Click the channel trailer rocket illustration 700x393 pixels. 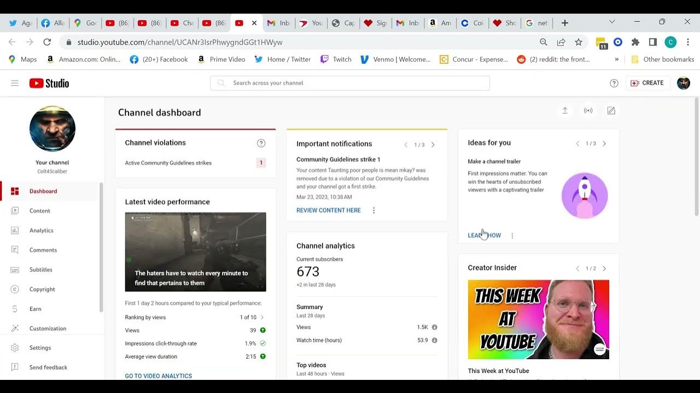585,195
